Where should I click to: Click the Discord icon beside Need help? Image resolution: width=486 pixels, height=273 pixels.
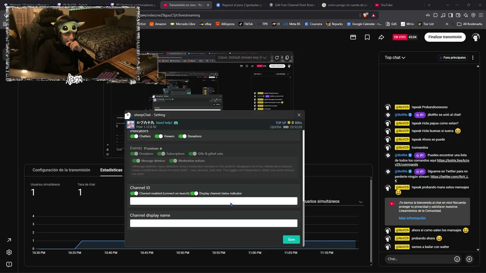point(176,123)
